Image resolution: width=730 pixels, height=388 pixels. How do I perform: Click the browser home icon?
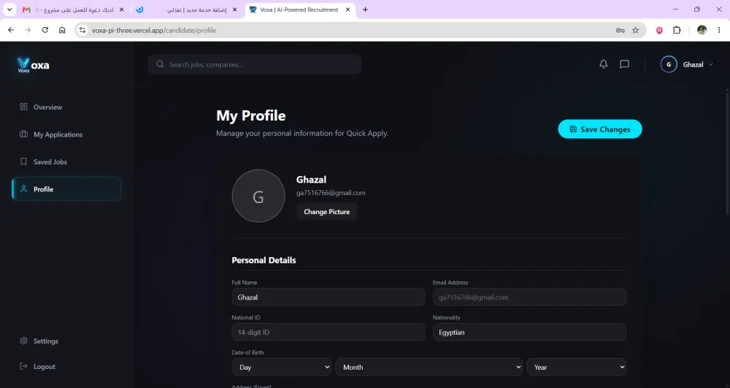coord(62,30)
